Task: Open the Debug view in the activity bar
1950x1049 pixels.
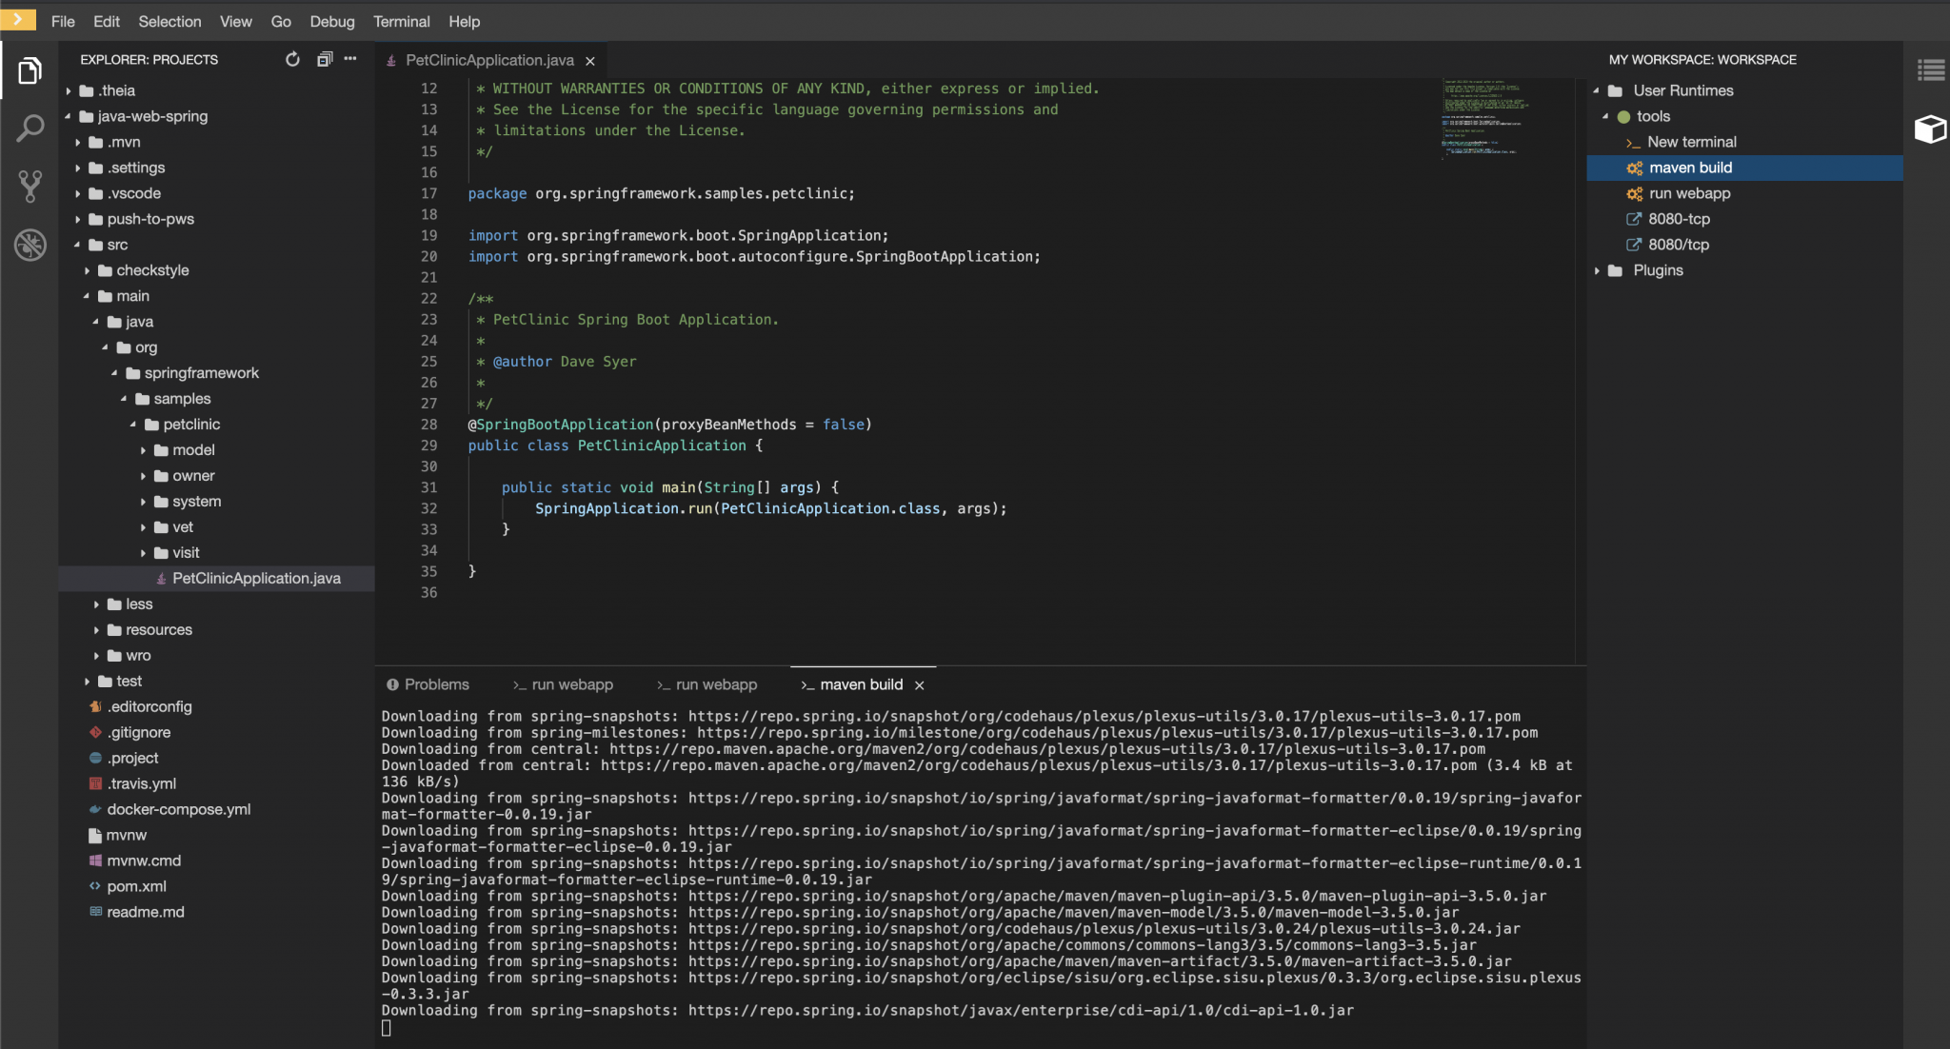Action: point(30,245)
